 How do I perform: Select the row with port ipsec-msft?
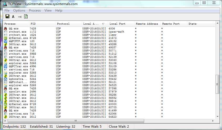tap(109, 32)
